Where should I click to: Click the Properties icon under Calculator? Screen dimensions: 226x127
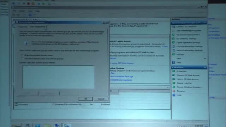174,71
